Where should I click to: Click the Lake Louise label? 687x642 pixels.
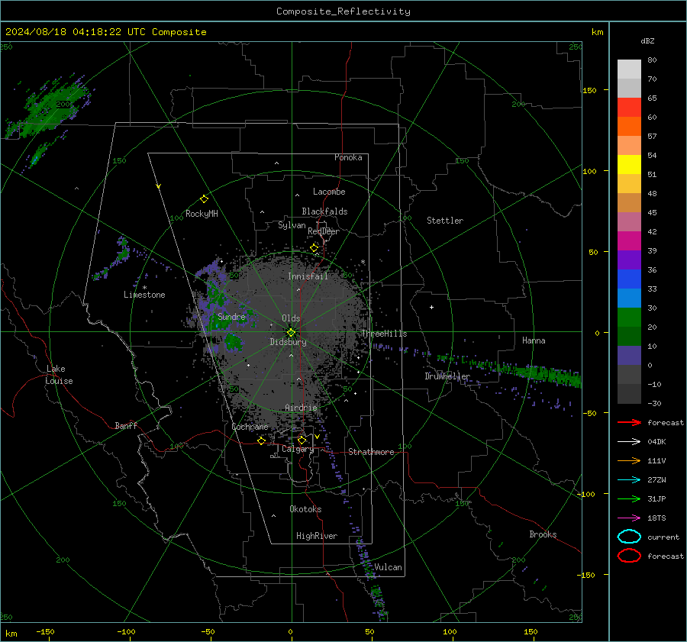tap(59, 375)
